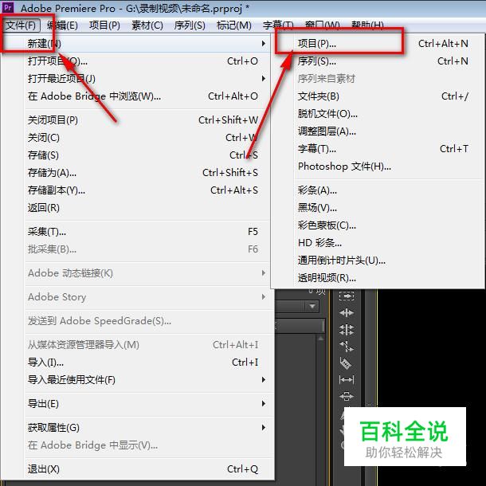Select 项目(P)... in the New submenu

coord(378,43)
